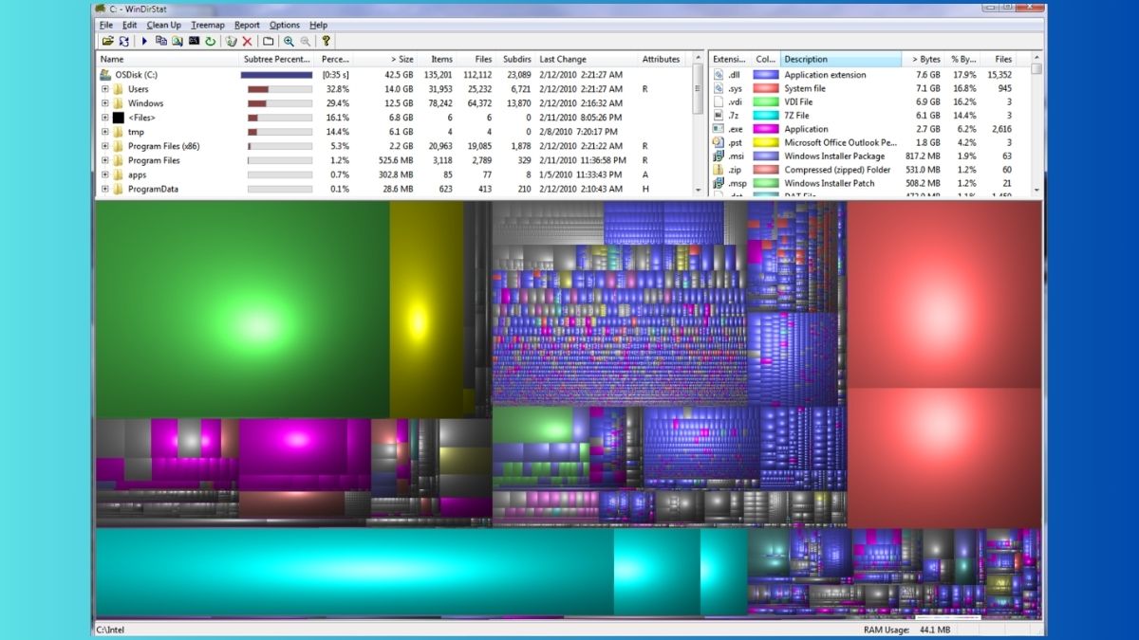This screenshot has height=640, width=1139.
Task: Click the .pst Outlook file type icon
Action: (719, 142)
